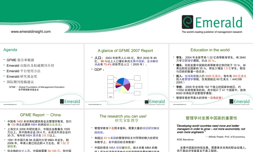
Task: Select the "学校：" bullet label
Action: 180,87
